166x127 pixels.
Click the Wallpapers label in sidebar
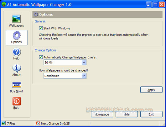pos(16,26)
